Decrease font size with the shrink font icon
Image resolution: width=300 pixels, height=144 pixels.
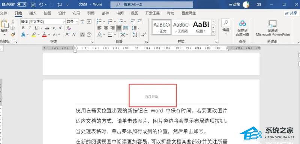point(74,34)
